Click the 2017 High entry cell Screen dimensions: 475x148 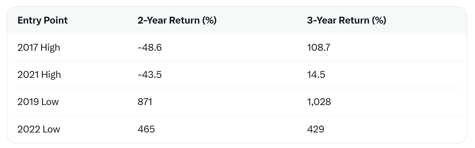[39, 47]
